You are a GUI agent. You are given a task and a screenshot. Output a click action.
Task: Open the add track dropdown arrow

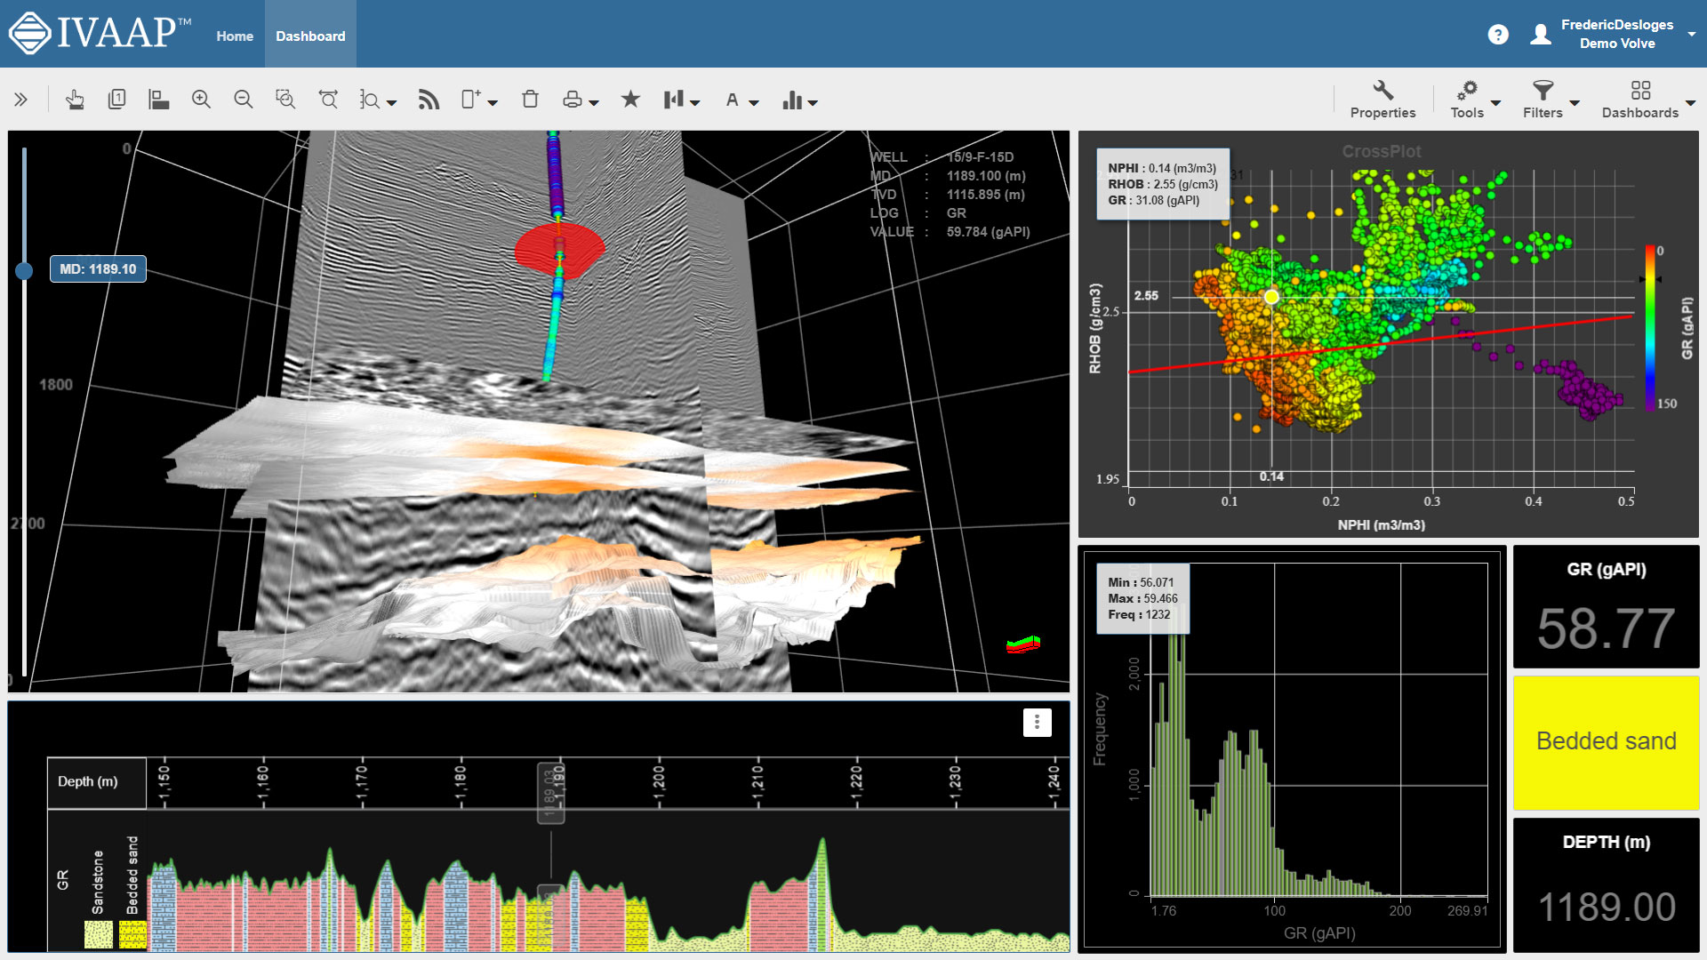click(x=493, y=102)
